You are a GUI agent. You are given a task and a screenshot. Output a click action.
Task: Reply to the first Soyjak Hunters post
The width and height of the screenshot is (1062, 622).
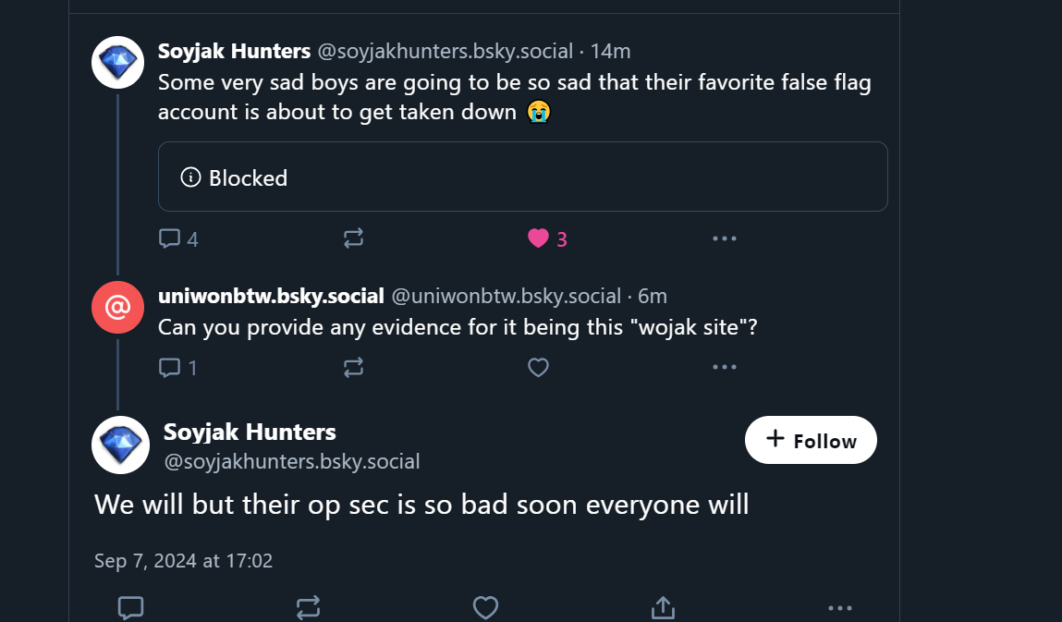pyautogui.click(x=170, y=238)
